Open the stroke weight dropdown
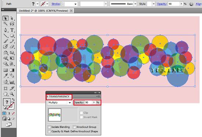Screen dimensions: 202x137 coord(75,4)
